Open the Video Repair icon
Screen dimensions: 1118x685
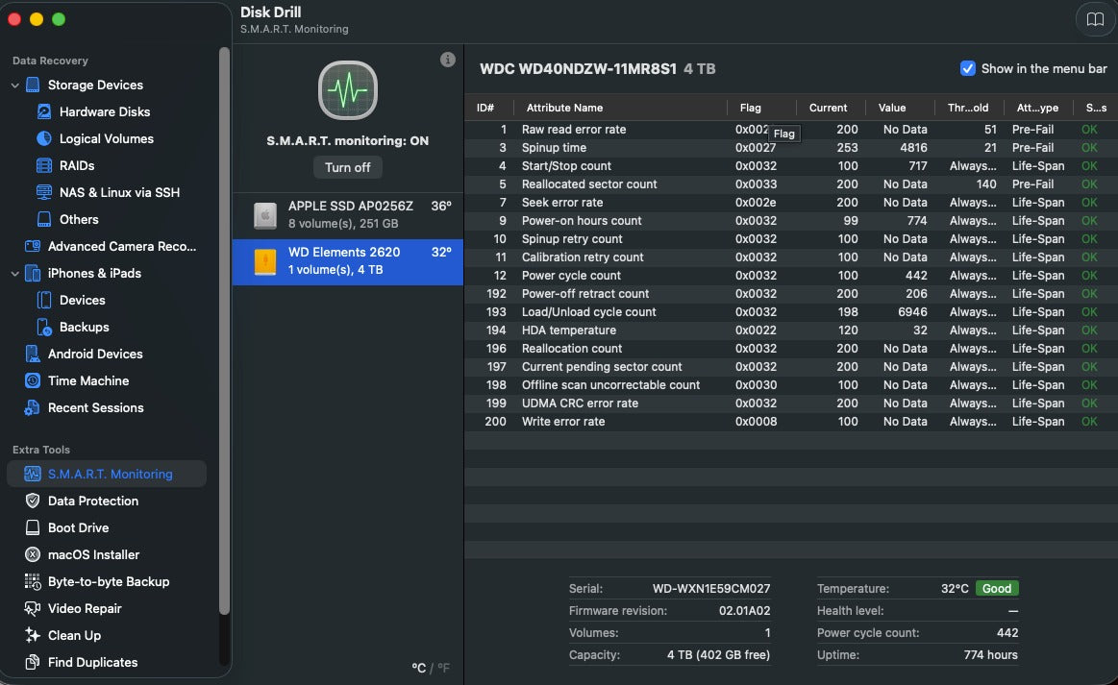point(32,609)
